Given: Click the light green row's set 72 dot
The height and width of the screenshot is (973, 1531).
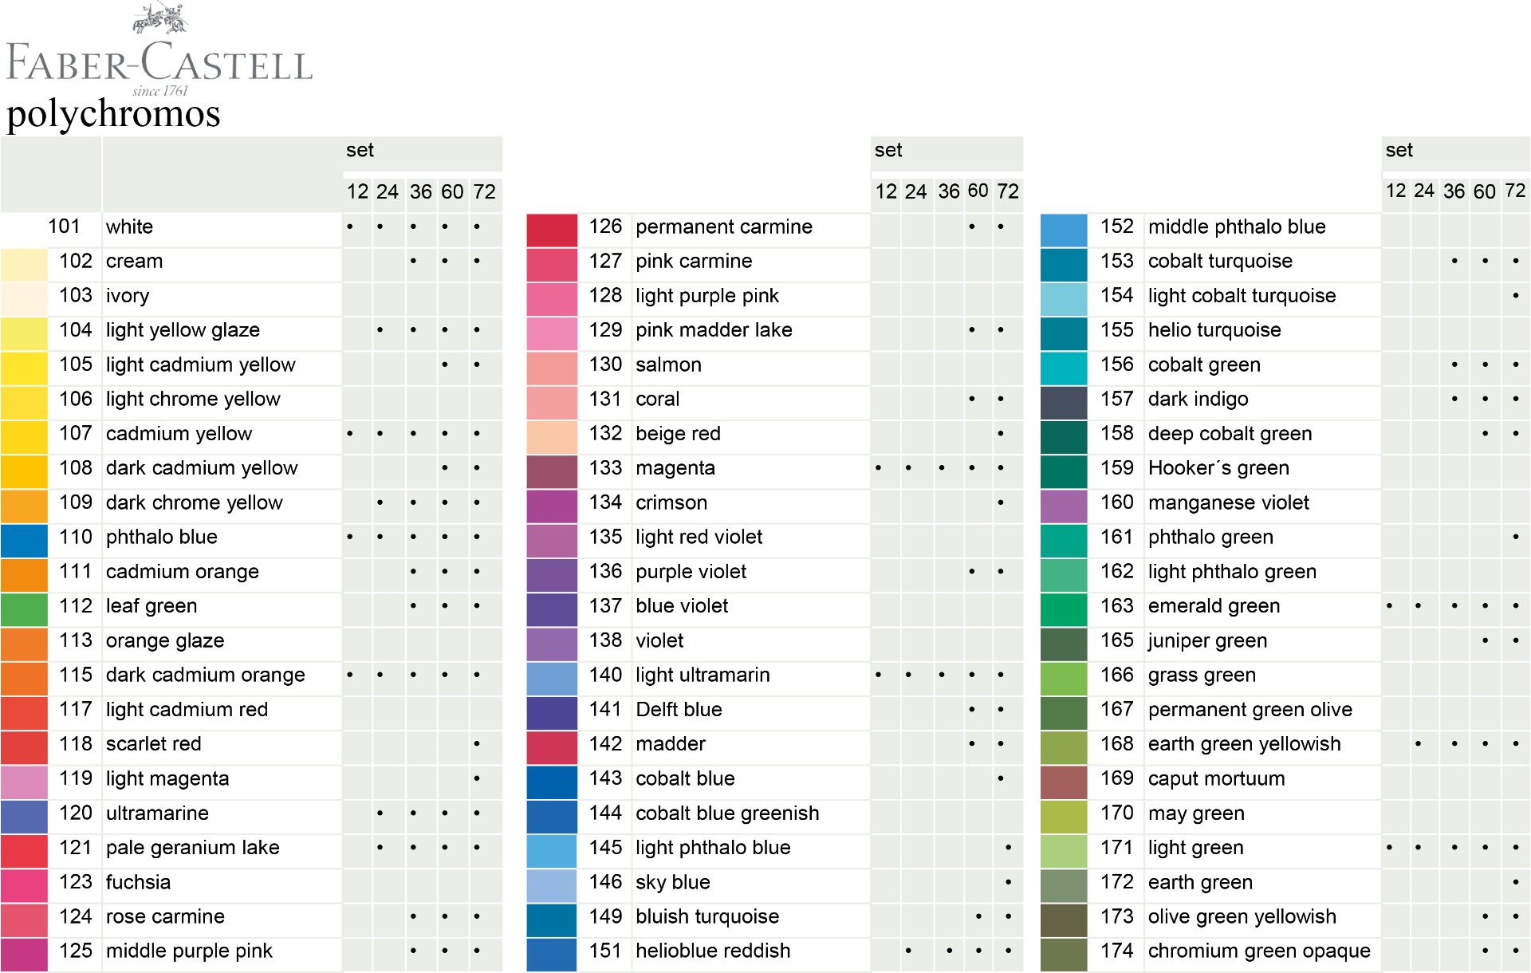Looking at the screenshot, I should pyautogui.click(x=1515, y=848).
